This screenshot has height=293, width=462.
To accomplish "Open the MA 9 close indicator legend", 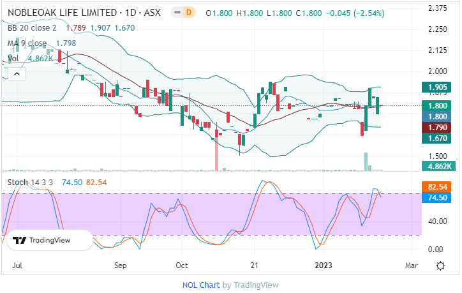I will [x=27, y=43].
